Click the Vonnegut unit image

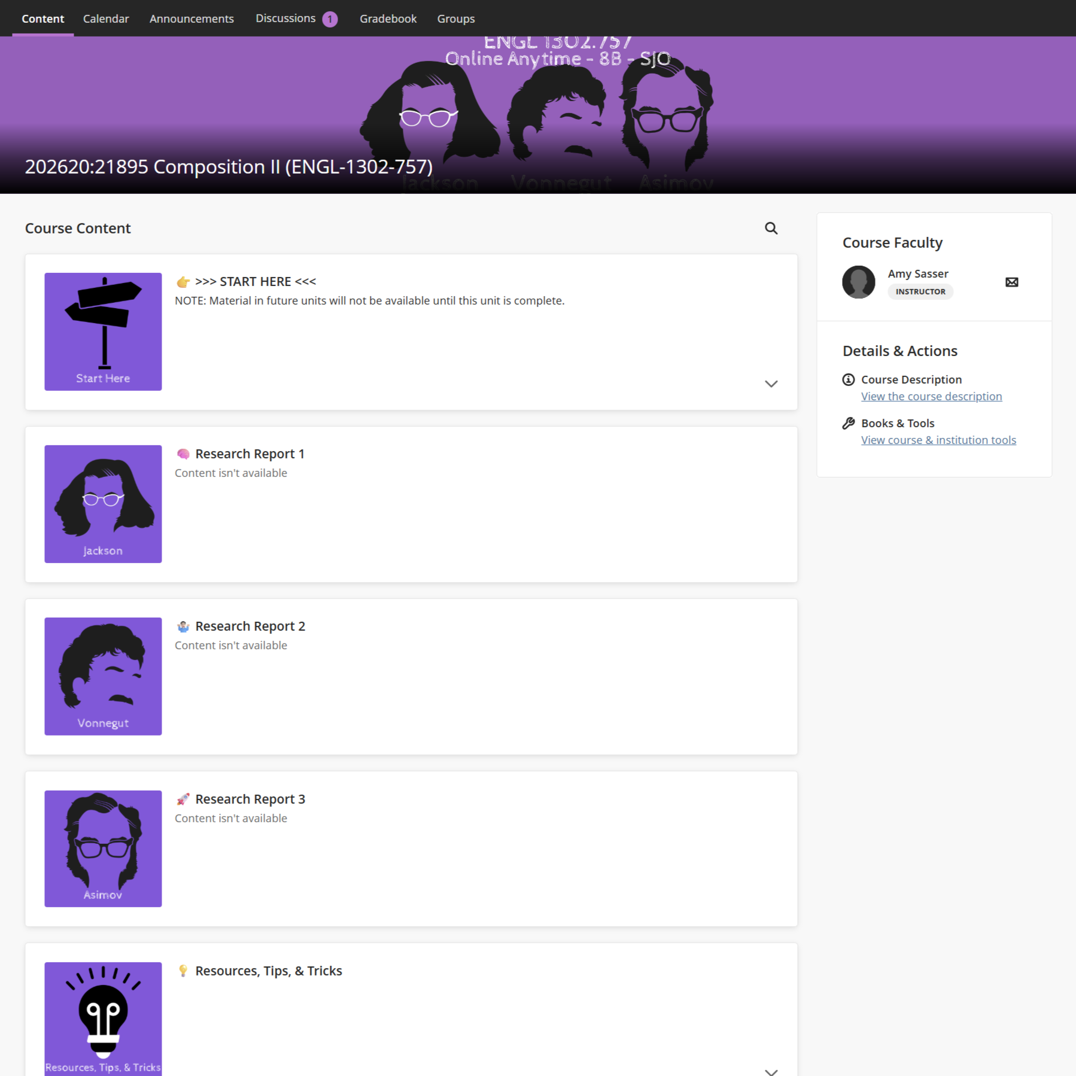pos(103,676)
